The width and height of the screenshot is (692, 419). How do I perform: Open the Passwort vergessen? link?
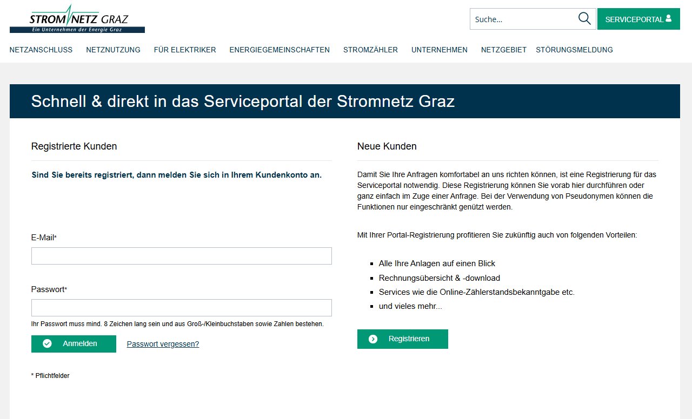tap(163, 344)
